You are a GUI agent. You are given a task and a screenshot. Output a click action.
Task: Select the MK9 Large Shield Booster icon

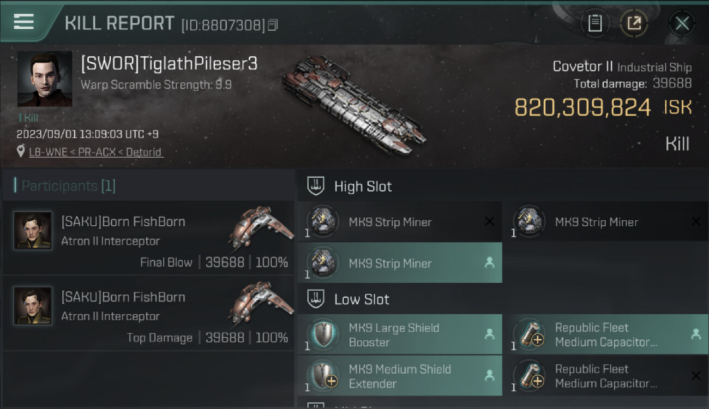(x=323, y=334)
